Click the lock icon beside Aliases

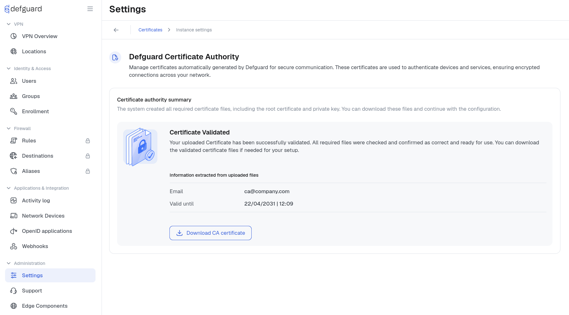click(x=88, y=171)
